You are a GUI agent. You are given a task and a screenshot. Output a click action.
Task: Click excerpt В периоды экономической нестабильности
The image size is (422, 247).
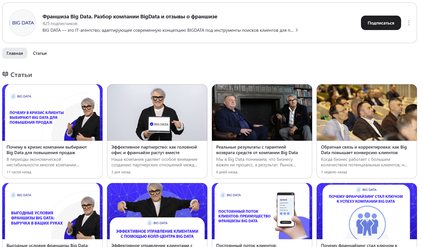coord(43,162)
